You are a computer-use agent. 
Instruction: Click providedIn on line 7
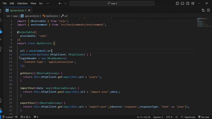27,36
